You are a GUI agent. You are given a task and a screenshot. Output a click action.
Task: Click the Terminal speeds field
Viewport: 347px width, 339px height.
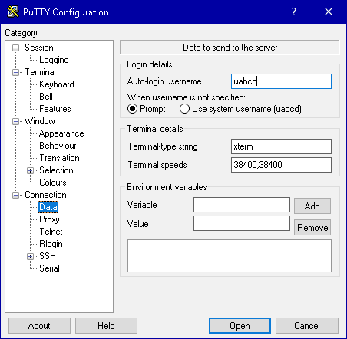pos(281,165)
